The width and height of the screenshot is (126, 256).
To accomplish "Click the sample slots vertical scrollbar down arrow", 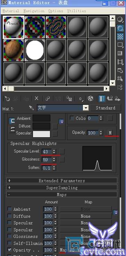I will tap(112, 83).
